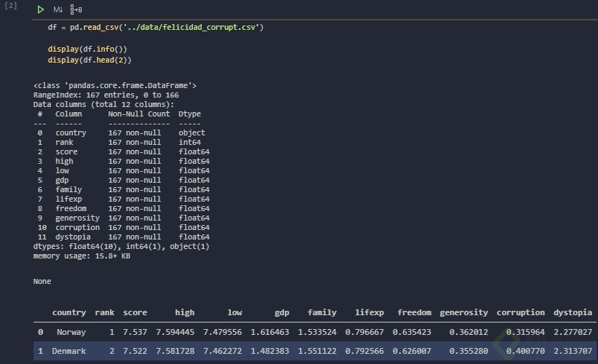
Task: Click the gdp column header
Action: pyautogui.click(x=282, y=312)
